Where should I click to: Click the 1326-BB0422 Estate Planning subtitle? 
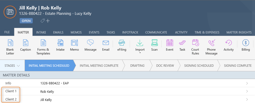coord(55,14)
